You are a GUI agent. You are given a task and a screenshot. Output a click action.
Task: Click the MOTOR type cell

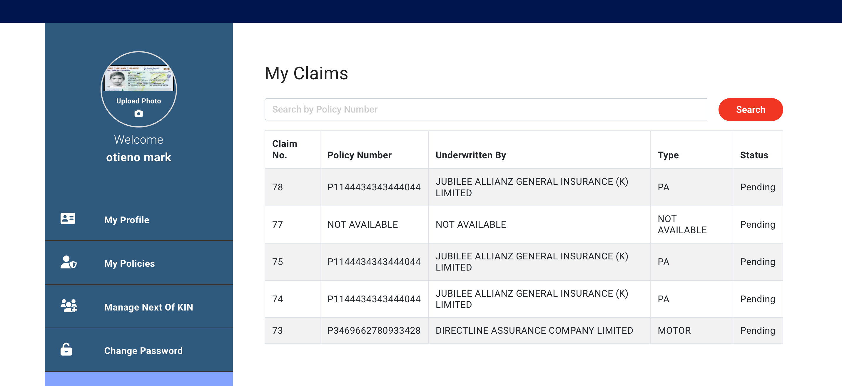(674, 330)
